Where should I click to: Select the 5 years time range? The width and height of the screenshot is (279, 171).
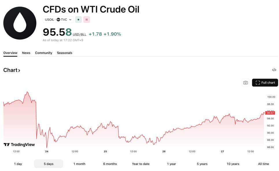(x=202, y=164)
